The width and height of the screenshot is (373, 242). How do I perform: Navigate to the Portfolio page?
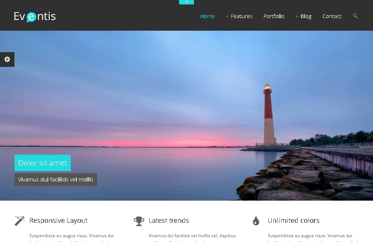click(274, 16)
